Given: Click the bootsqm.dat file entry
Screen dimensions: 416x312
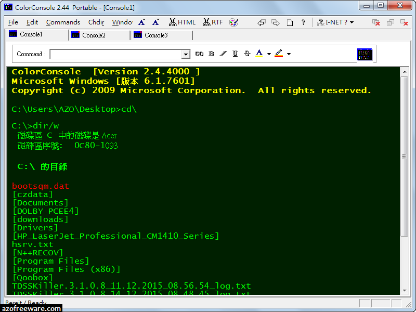Looking at the screenshot, I should tap(41, 186).
